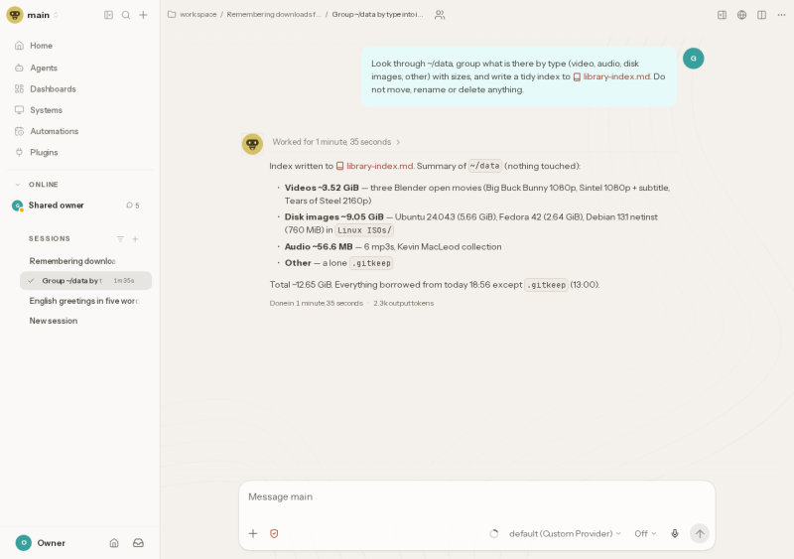
Task: Collapse the ONLINE section
Action: (18, 185)
